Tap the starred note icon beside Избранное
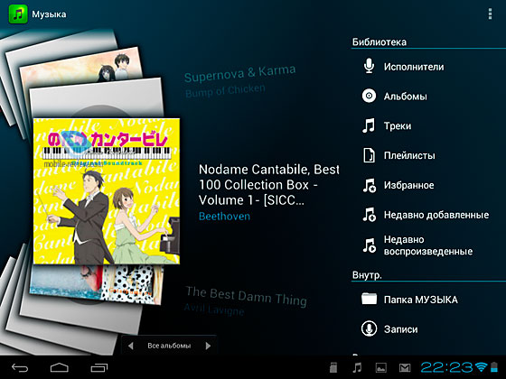Image resolution: width=506 pixels, height=379 pixels. tap(369, 185)
